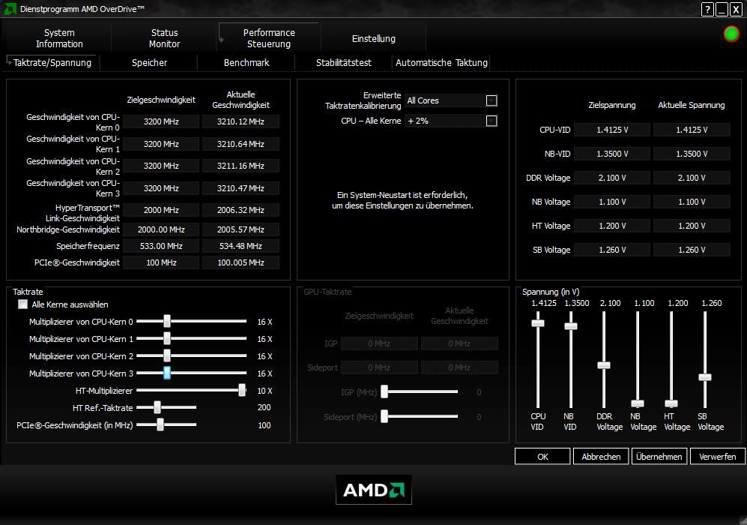747x525 pixels.
Task: Select the Taktrate/Spannung sub-tab
Action: (52, 62)
